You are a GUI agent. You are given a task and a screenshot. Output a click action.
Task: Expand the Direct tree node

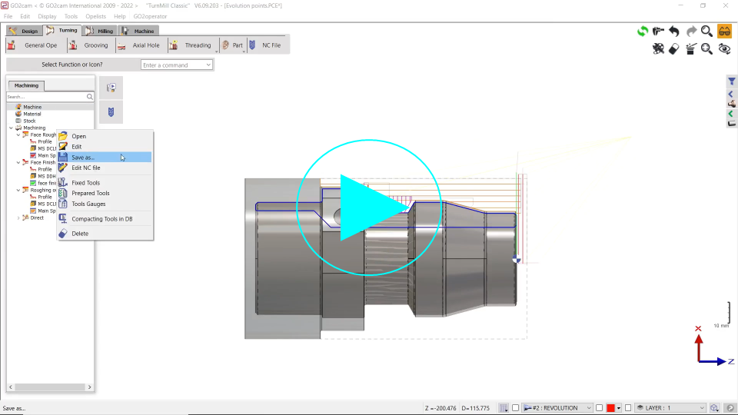[x=18, y=217]
